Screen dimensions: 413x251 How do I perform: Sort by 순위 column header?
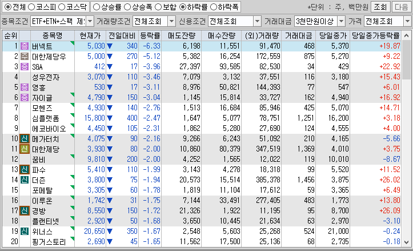pos(10,35)
